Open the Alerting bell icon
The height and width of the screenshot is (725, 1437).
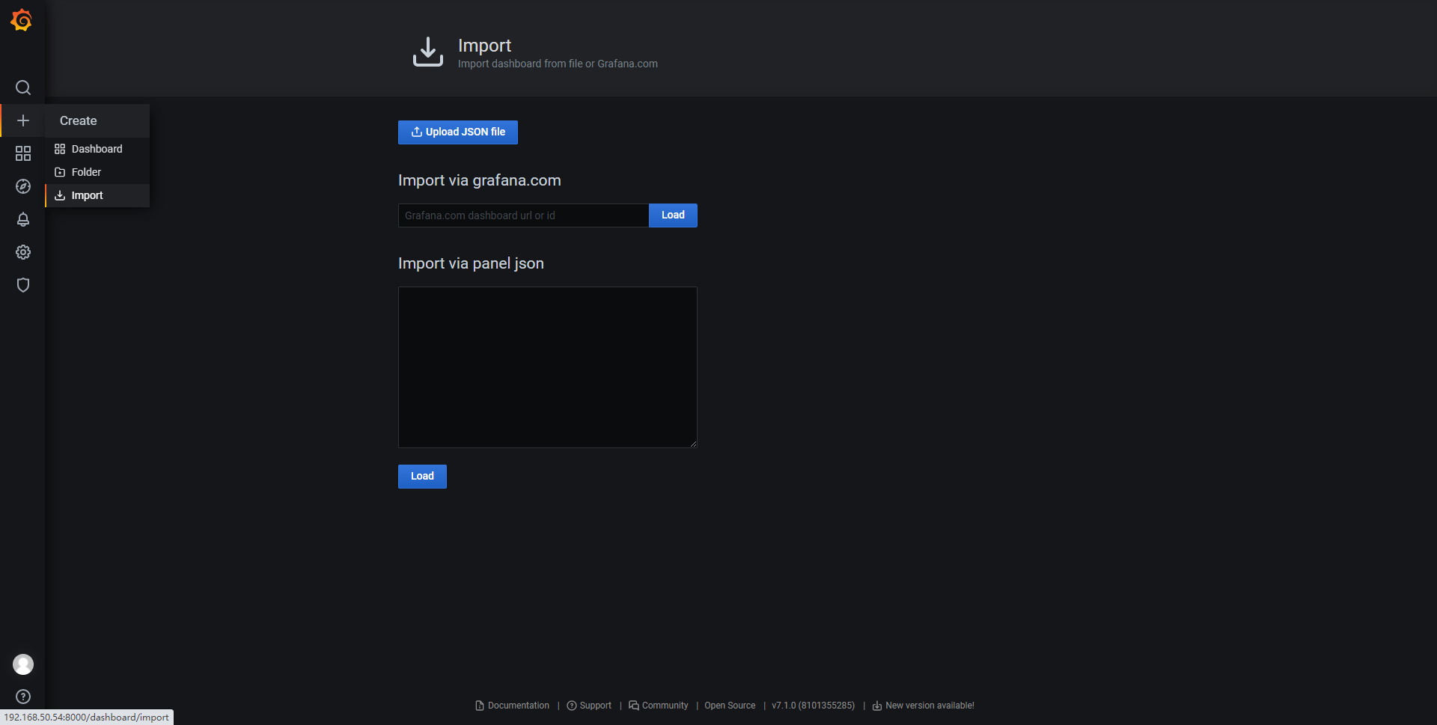tap(23, 219)
